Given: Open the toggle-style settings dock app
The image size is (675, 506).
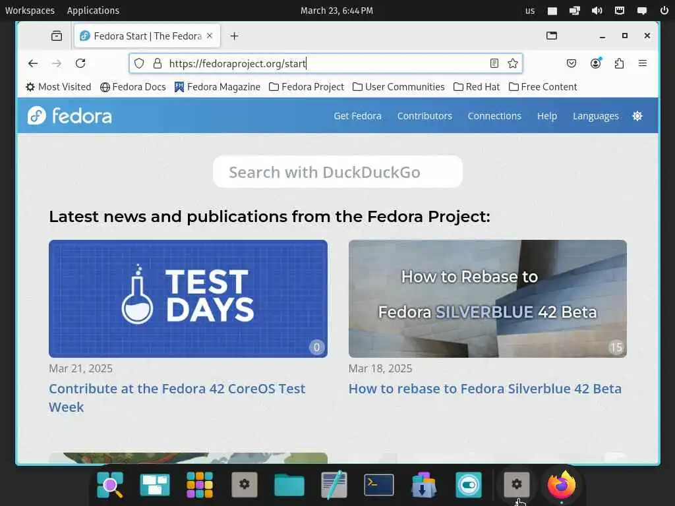Looking at the screenshot, I should pyautogui.click(x=469, y=485).
